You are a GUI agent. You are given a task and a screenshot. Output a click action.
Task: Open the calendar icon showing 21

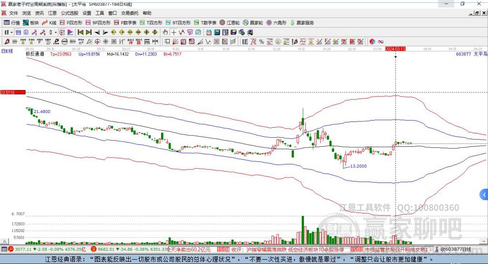point(209,32)
